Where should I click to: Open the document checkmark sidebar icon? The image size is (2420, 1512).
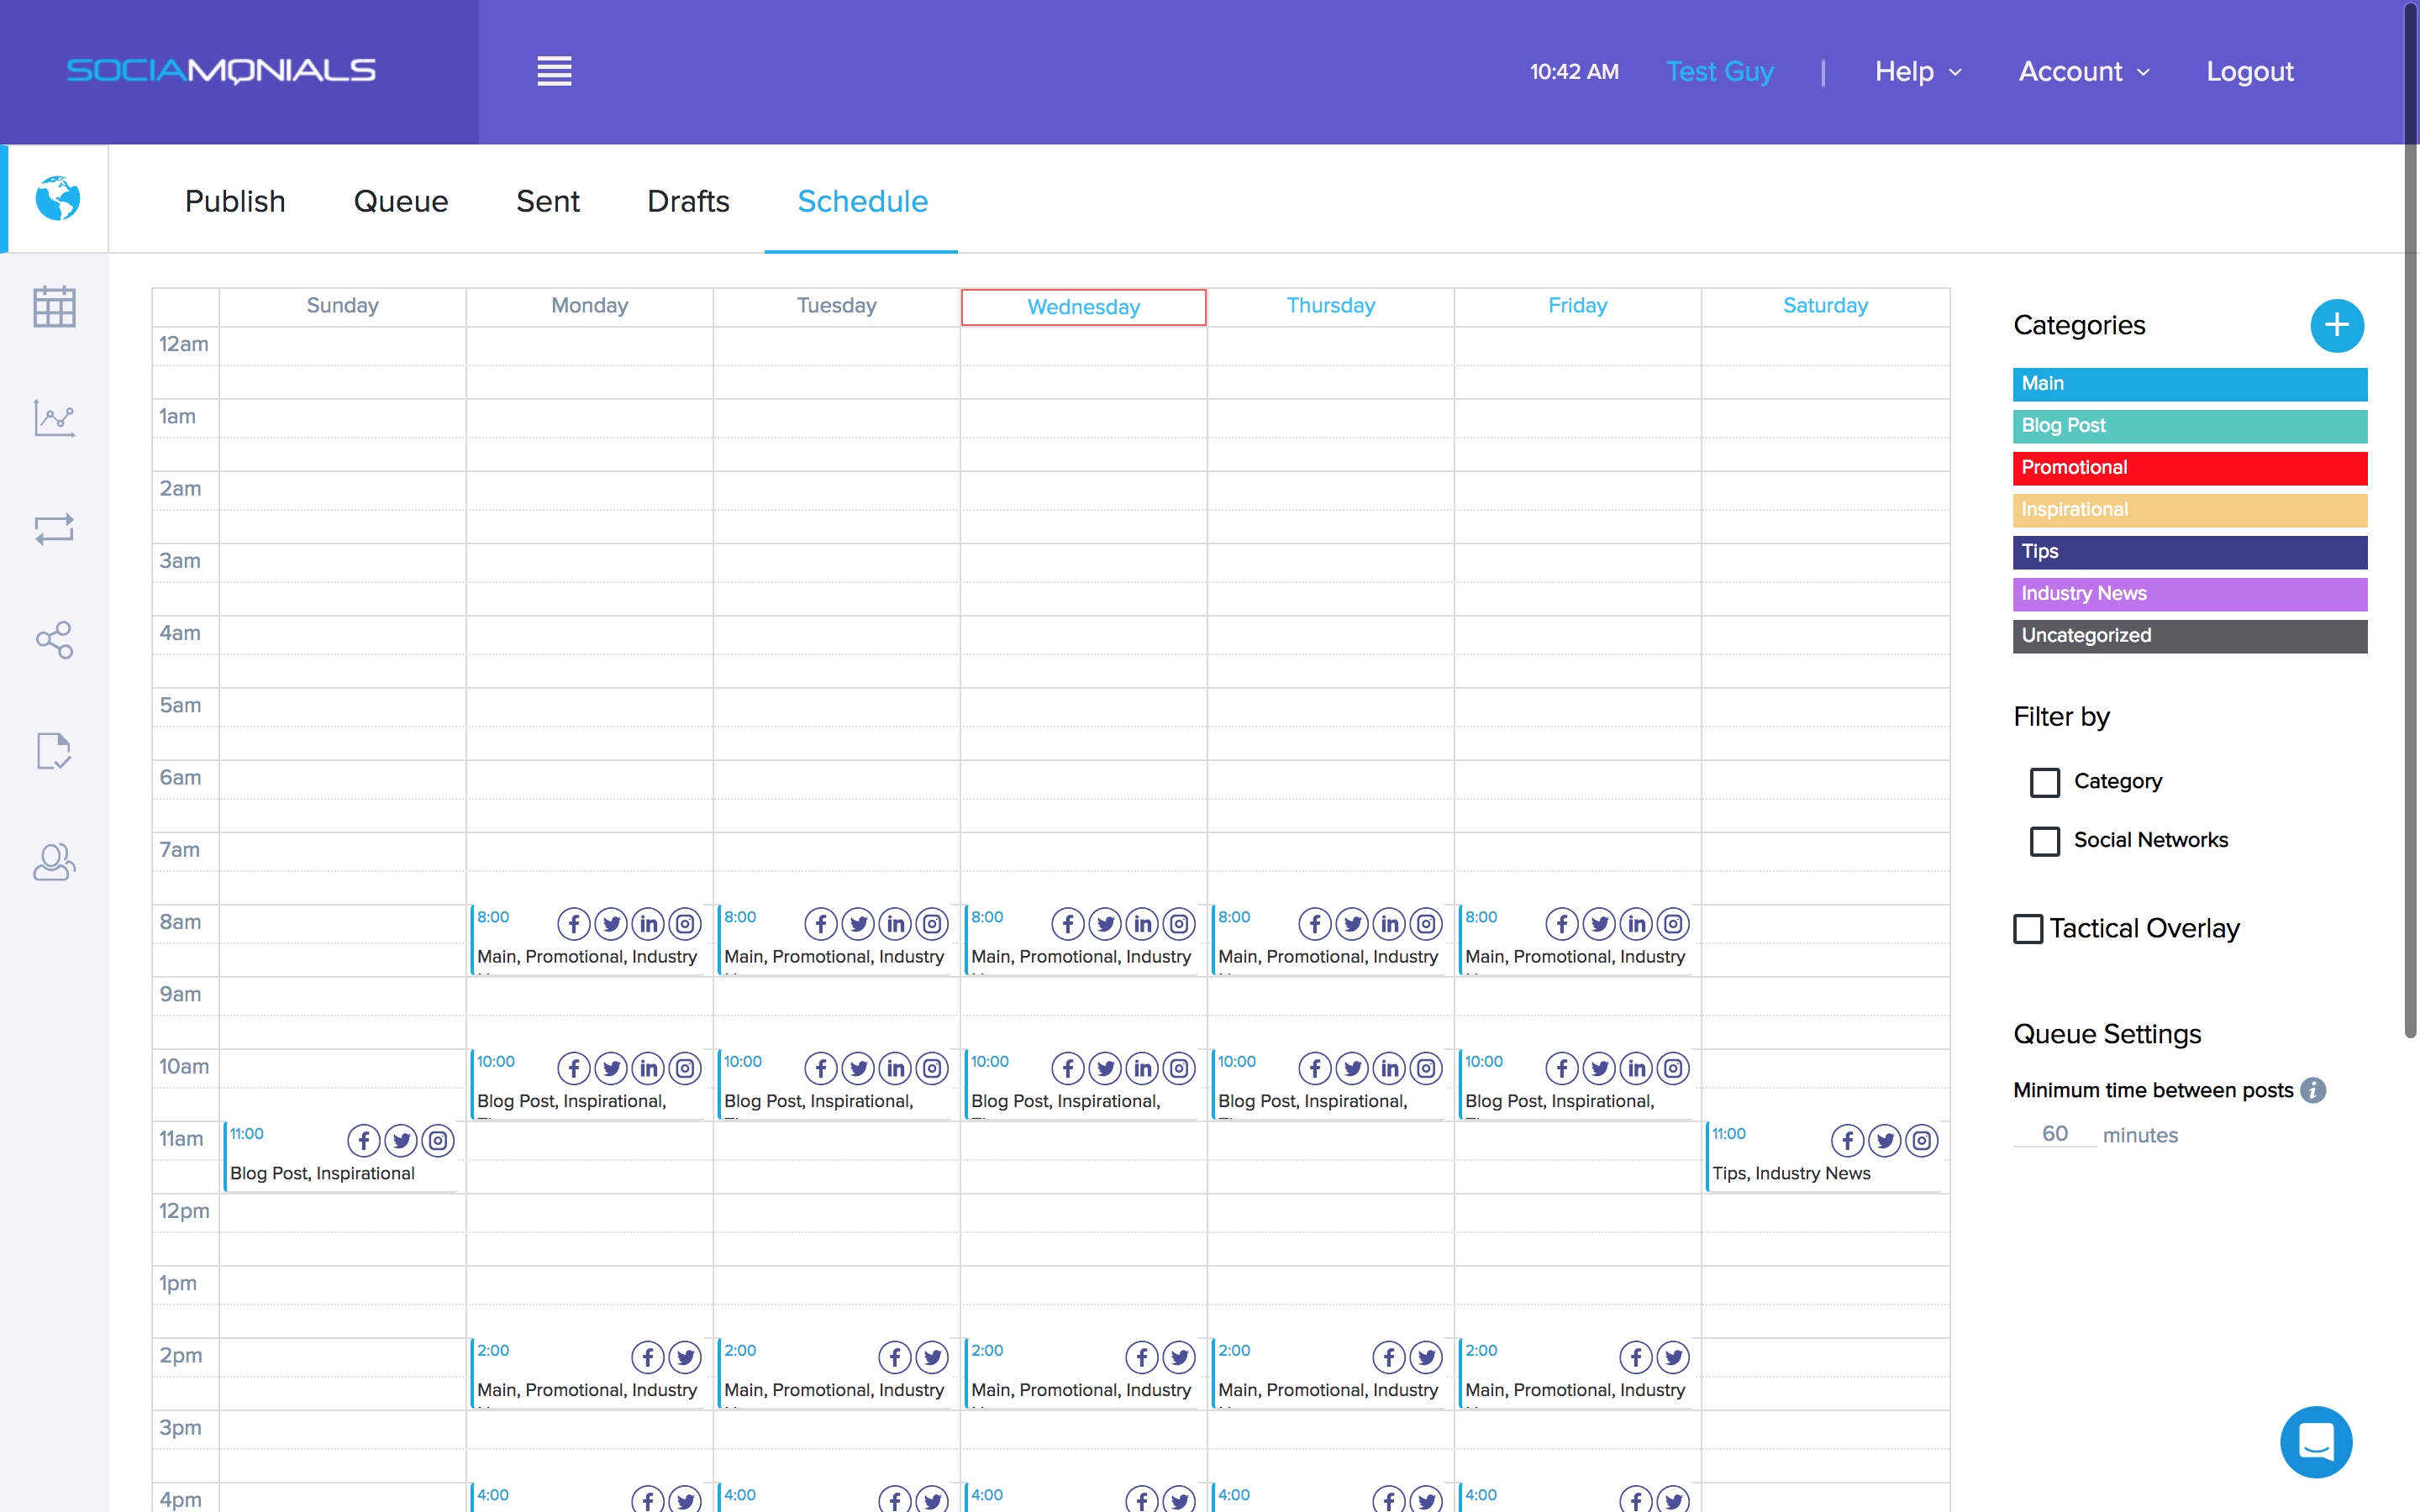54,751
